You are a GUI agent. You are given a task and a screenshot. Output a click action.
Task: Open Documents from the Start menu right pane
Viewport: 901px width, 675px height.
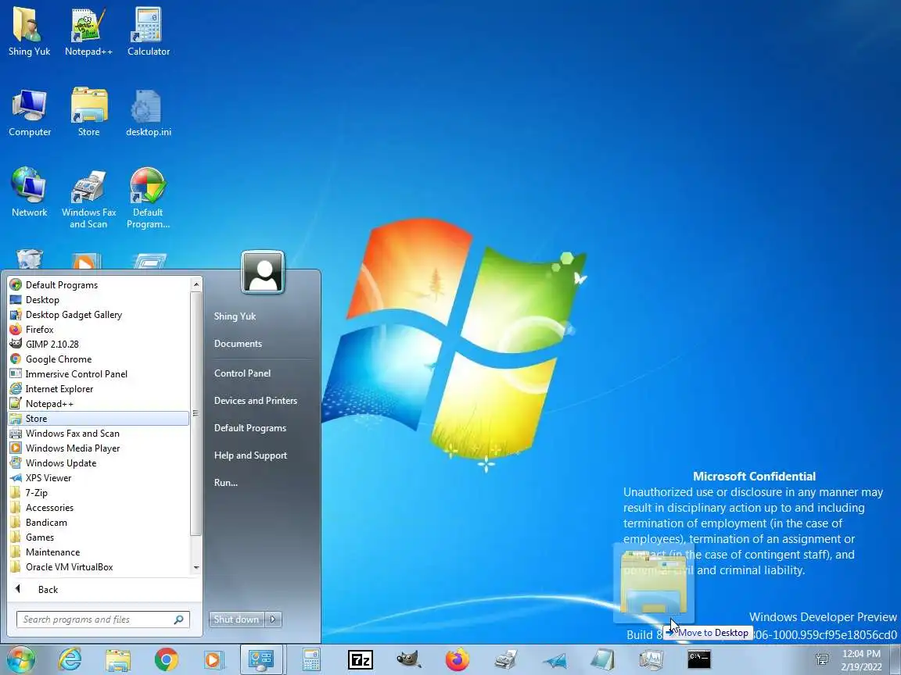(238, 344)
